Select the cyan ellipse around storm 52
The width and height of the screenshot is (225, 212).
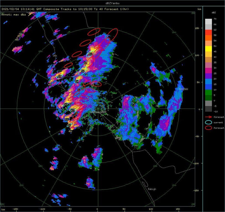pos(83,71)
